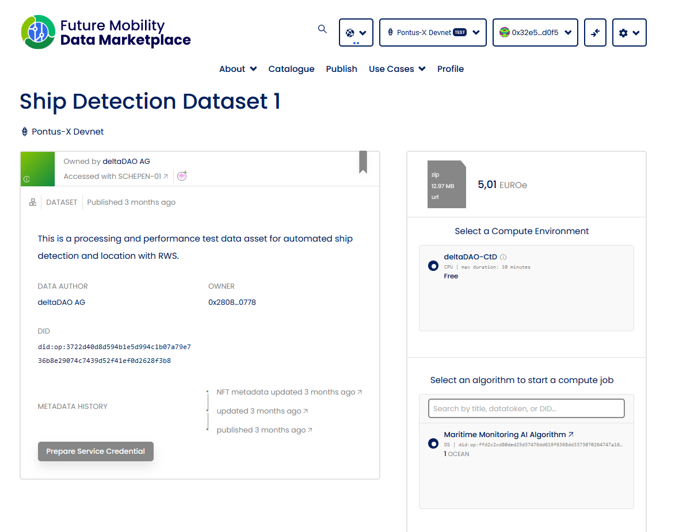Open the 0x32e5...d0f5 wallet dropdown
679x532 pixels.
click(x=535, y=32)
